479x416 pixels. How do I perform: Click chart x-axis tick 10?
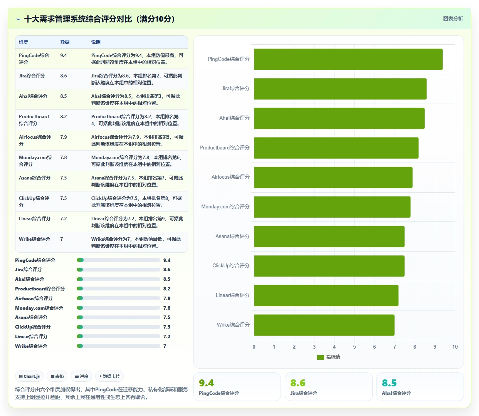pyautogui.click(x=455, y=347)
